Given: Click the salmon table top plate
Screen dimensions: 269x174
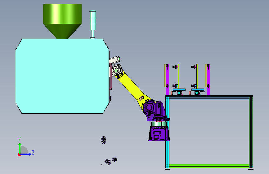Looking at the screenshot, I should [209, 96].
